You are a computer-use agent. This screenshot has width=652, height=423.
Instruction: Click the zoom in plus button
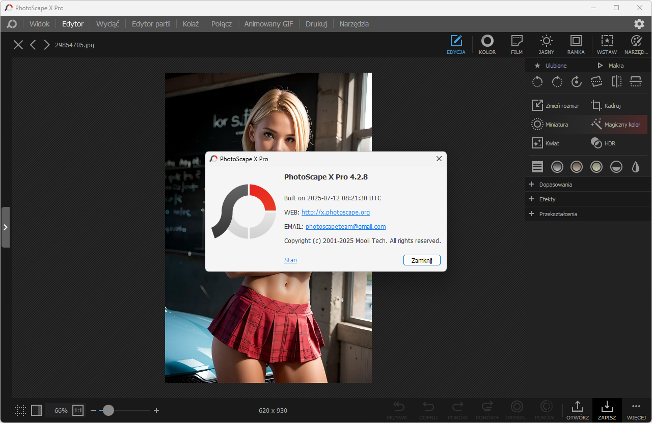click(x=156, y=410)
